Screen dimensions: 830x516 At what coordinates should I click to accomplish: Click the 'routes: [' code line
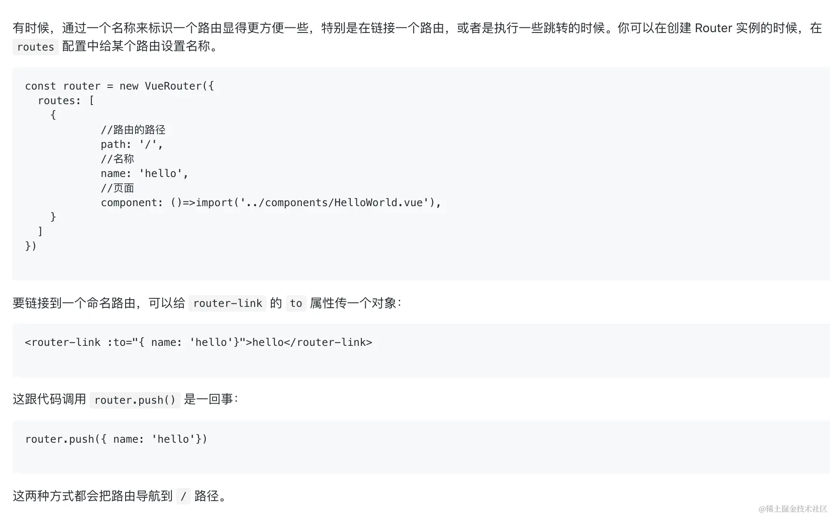click(66, 101)
